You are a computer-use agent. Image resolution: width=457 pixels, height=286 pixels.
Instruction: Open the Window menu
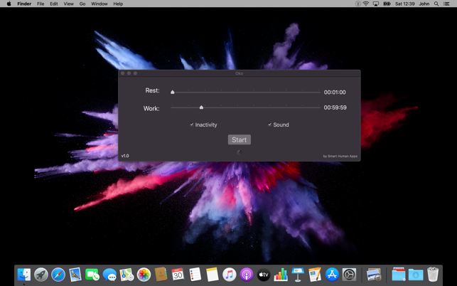pos(100,4)
